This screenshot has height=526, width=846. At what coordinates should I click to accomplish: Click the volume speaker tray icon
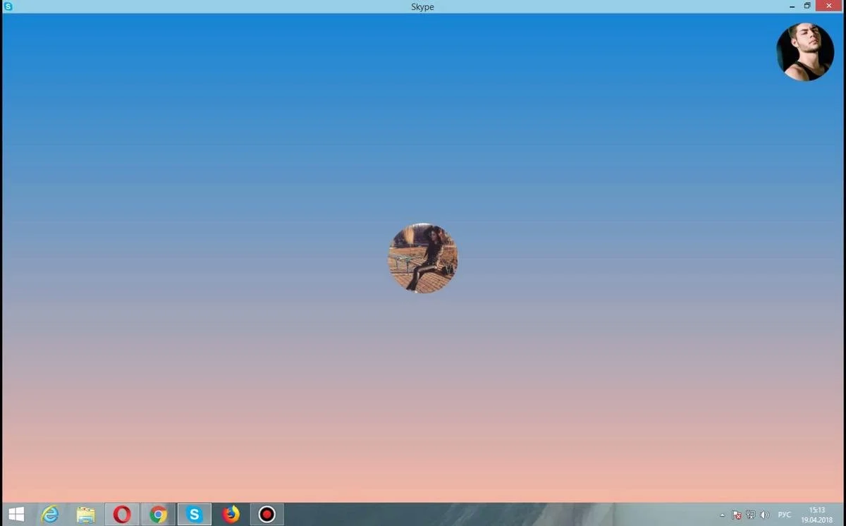pyautogui.click(x=765, y=515)
